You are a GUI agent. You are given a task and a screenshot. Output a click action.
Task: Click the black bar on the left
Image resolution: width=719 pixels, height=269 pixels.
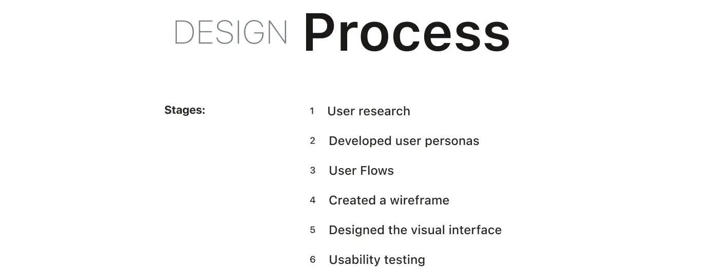(x=37, y=134)
